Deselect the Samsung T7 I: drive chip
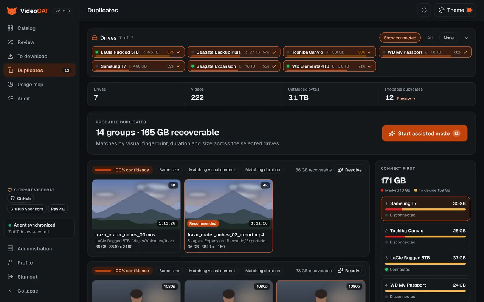Screen dimensions: 484x302 (138, 66)
